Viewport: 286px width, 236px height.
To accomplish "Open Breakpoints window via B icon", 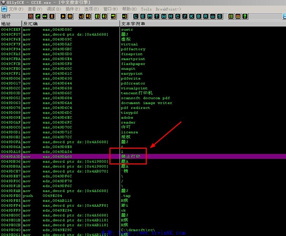I will (x=199, y=16).
